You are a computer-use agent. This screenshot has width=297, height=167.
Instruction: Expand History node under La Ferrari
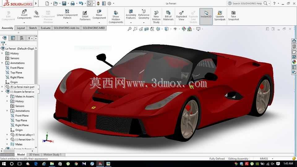pos(2,54)
